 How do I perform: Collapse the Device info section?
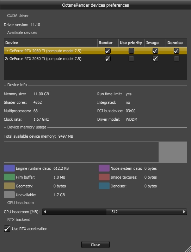pos(5,85)
